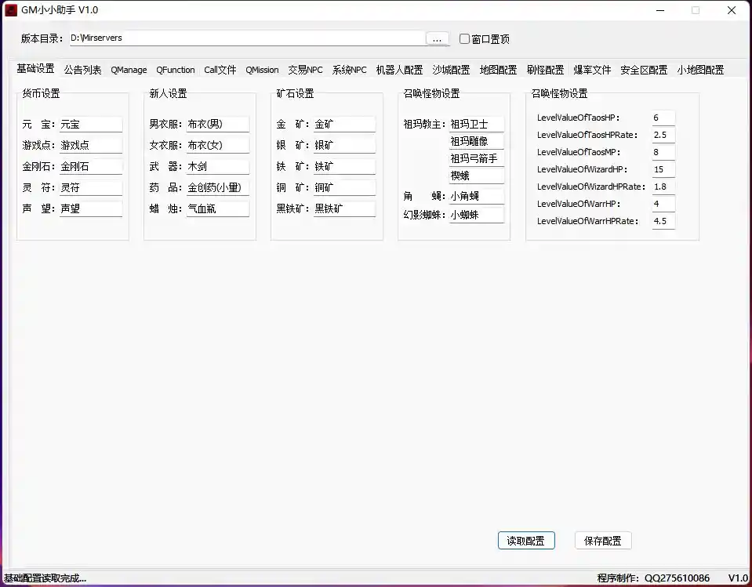Switch to the 公告列表 tab
752x587 pixels.
(x=82, y=70)
